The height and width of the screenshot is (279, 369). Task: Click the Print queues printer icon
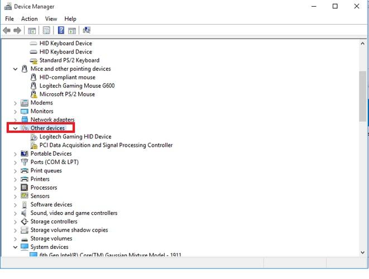[x=25, y=171]
